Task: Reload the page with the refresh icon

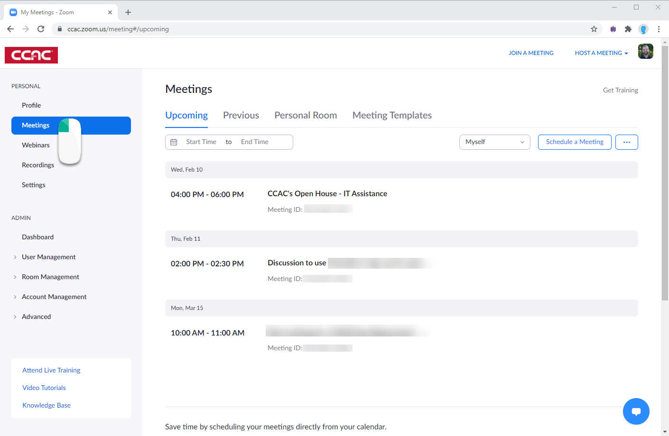Action: point(41,29)
